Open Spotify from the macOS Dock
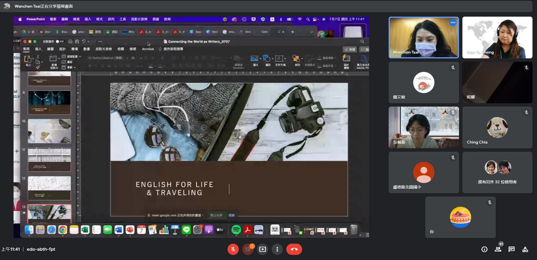 [236, 230]
